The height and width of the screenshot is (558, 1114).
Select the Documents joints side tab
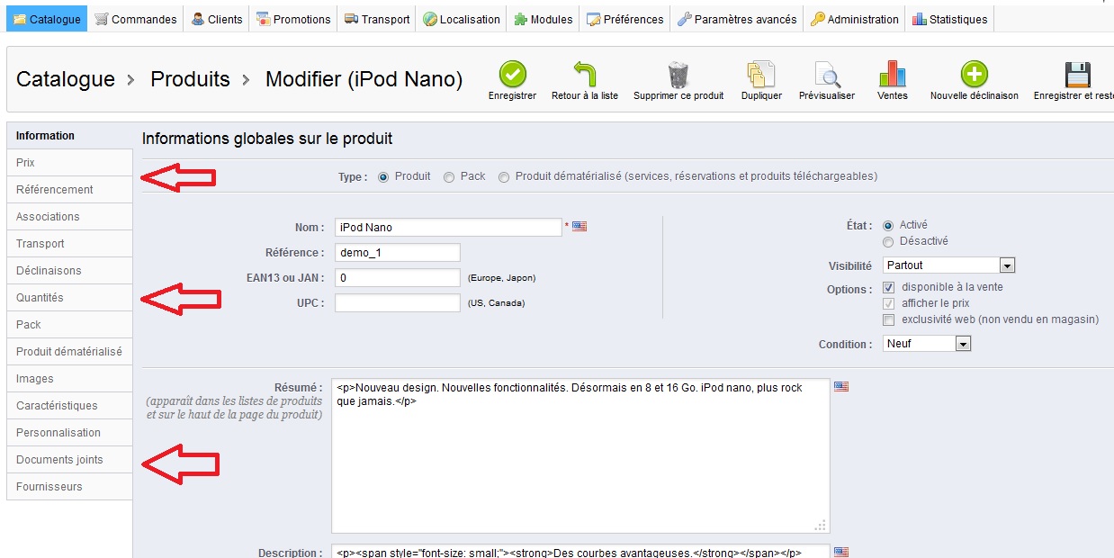[69, 460]
